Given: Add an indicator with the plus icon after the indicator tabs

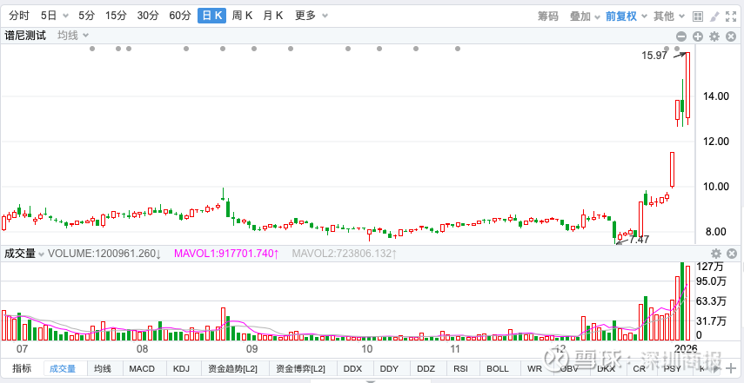Looking at the screenshot, I should [x=731, y=369].
